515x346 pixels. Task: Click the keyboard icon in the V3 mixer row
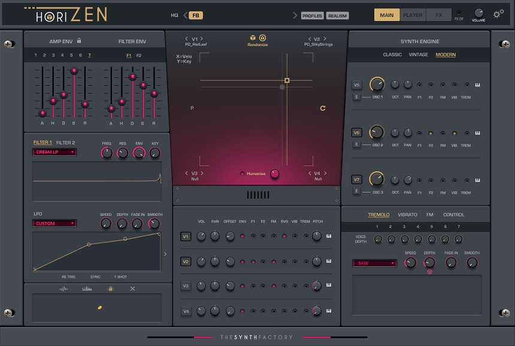[329, 285]
